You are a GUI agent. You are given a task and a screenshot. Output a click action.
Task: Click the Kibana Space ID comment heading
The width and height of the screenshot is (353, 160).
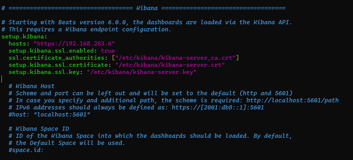pos(39,129)
